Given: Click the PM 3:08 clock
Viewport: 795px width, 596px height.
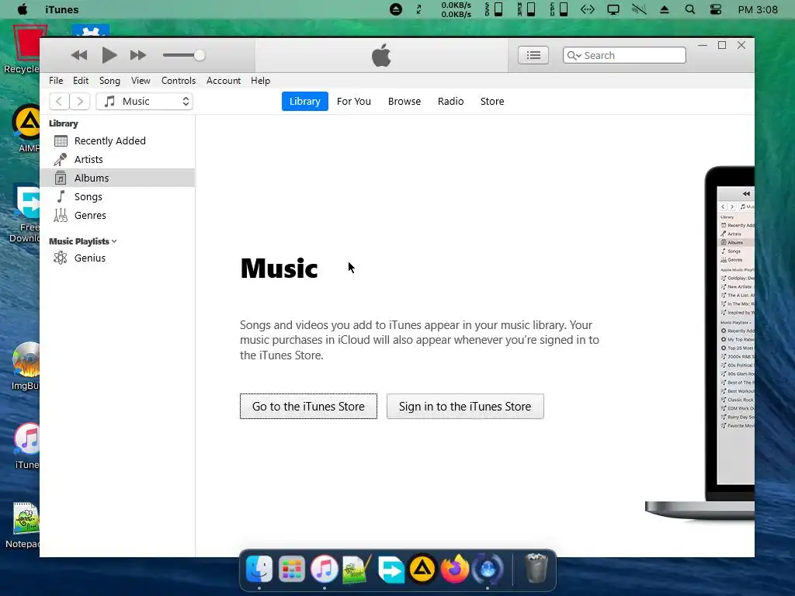Looking at the screenshot, I should coord(758,9).
